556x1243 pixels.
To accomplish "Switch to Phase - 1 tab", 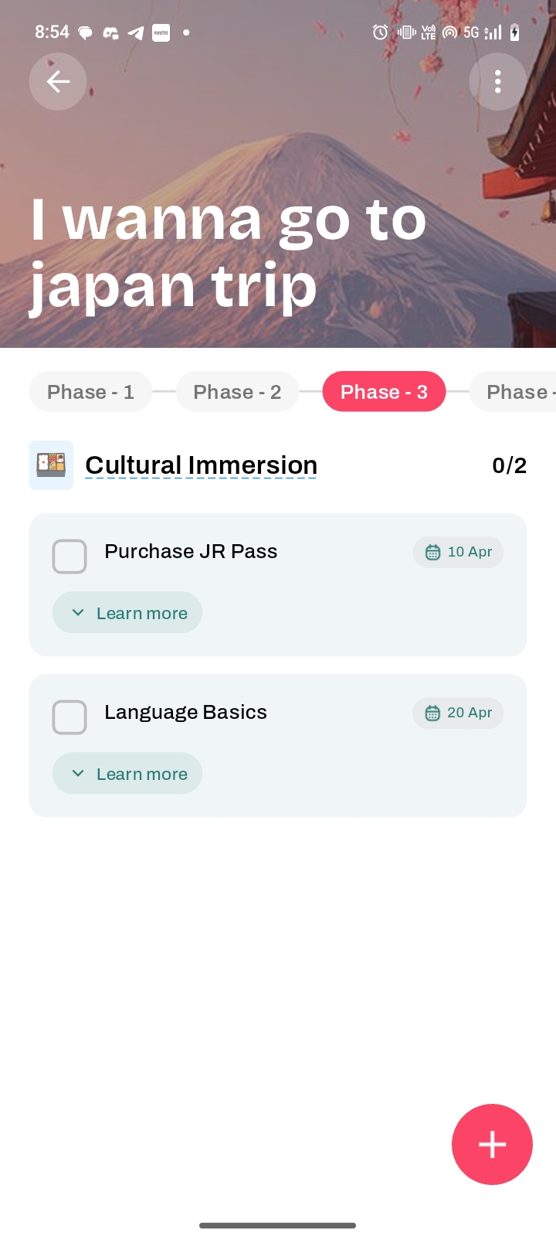I will pos(90,392).
